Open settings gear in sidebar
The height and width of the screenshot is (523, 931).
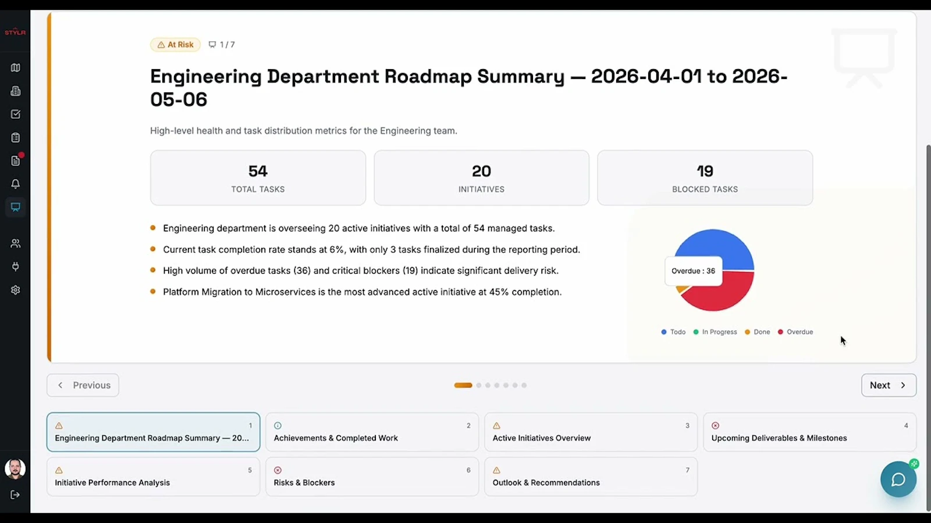tap(16, 290)
